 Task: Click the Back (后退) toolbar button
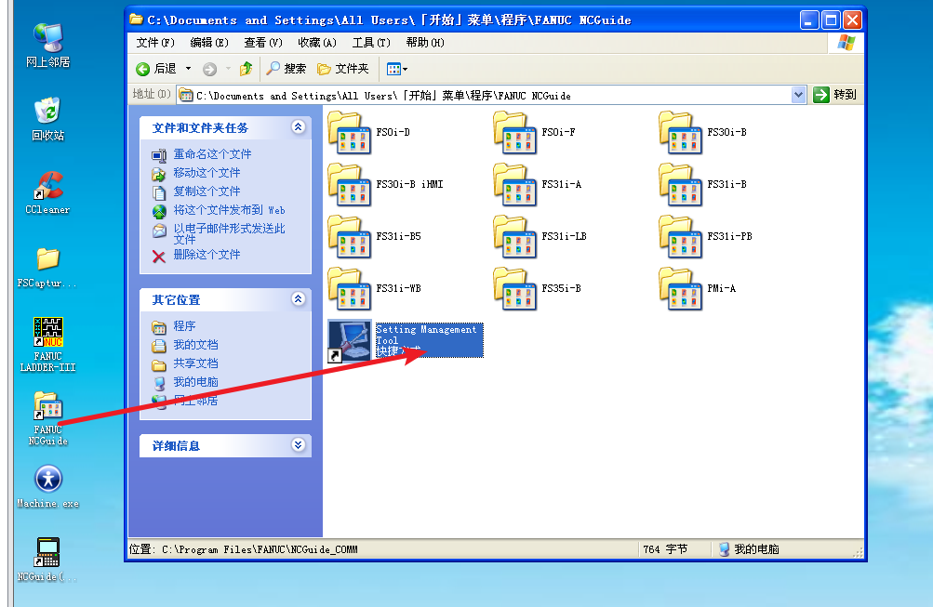click(x=156, y=69)
